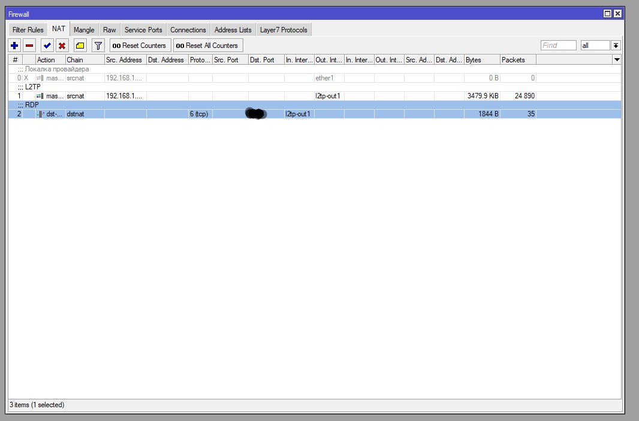The image size is (639, 421).
Task: Sort by the Bytes column header
Action: (x=482, y=60)
